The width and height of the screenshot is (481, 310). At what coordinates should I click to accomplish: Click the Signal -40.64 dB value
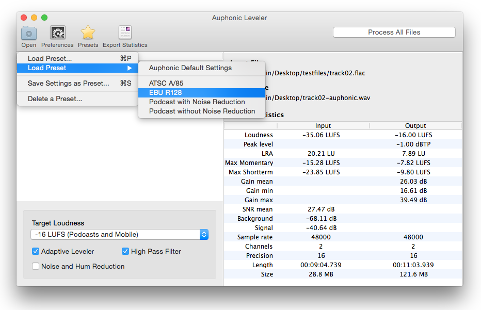(x=321, y=228)
